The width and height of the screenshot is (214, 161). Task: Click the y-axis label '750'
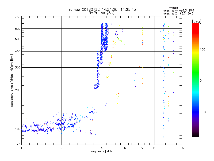pyautogui.click(x=18, y=17)
